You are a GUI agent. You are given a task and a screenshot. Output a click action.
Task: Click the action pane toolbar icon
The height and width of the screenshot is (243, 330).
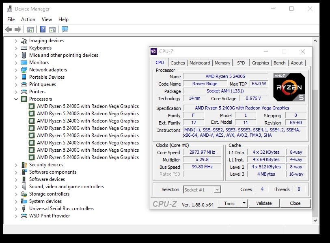tap(52, 29)
